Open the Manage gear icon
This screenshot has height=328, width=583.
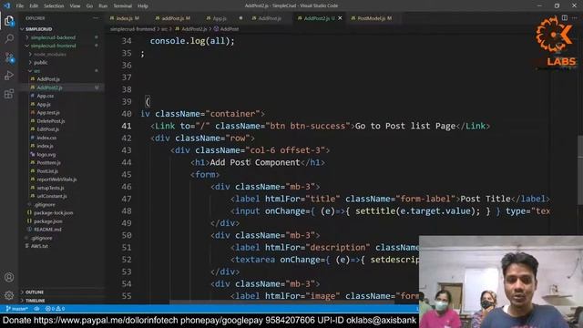9,295
